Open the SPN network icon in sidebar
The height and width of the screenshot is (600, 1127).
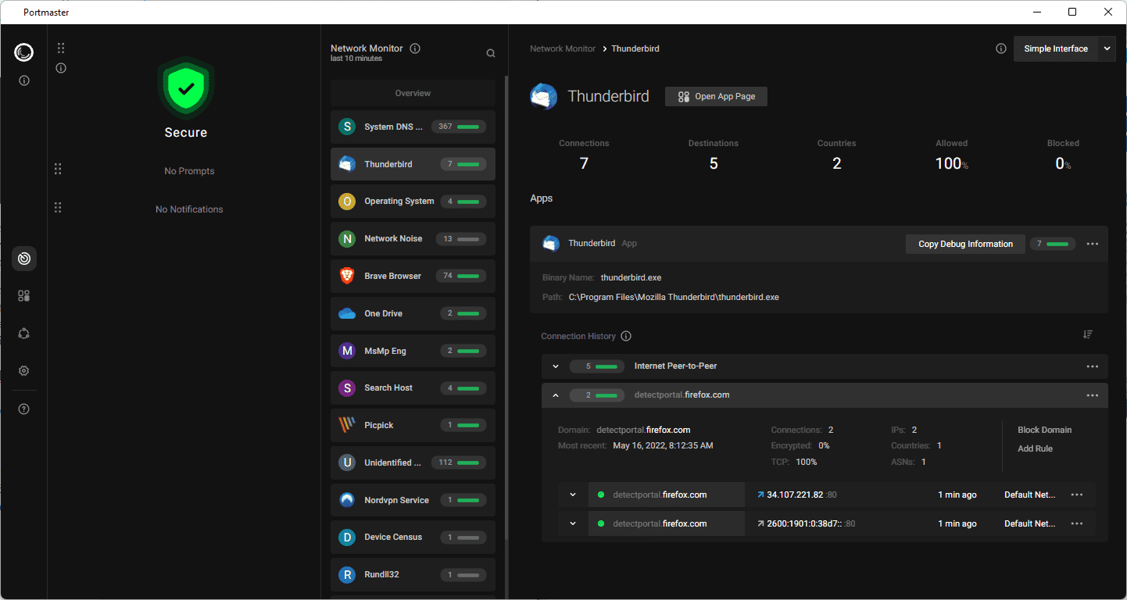pos(24,334)
